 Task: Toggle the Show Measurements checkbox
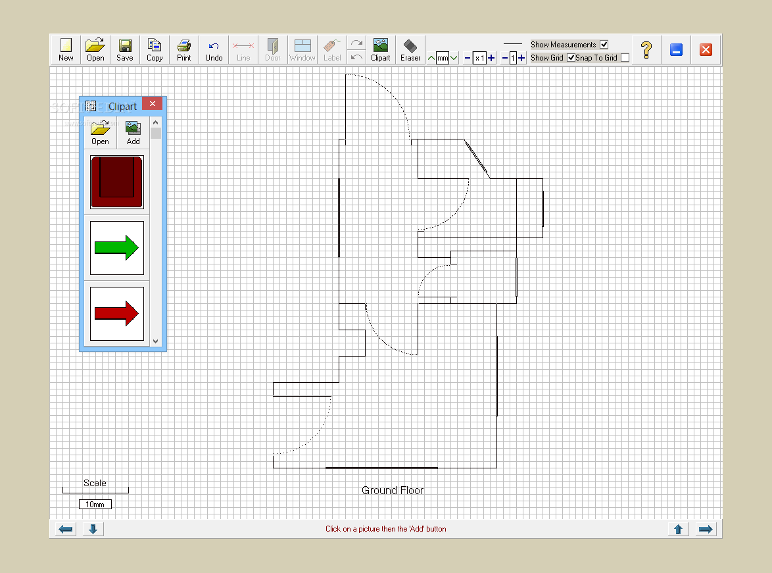[x=604, y=44]
